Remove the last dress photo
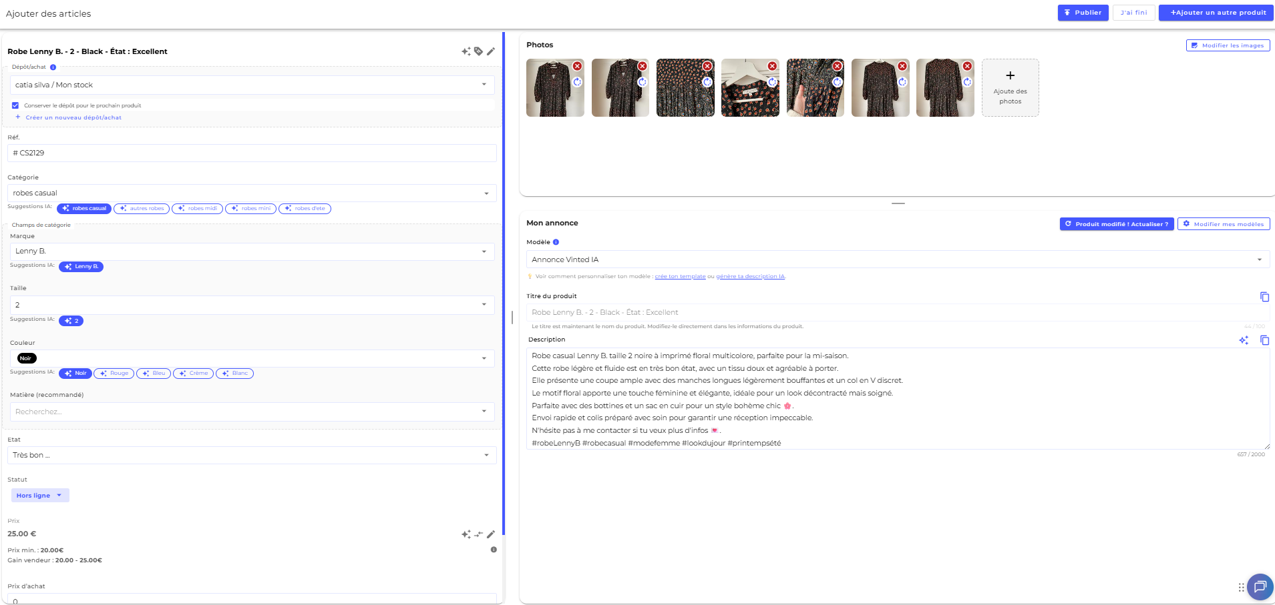The width and height of the screenshot is (1275, 605). pos(967,66)
